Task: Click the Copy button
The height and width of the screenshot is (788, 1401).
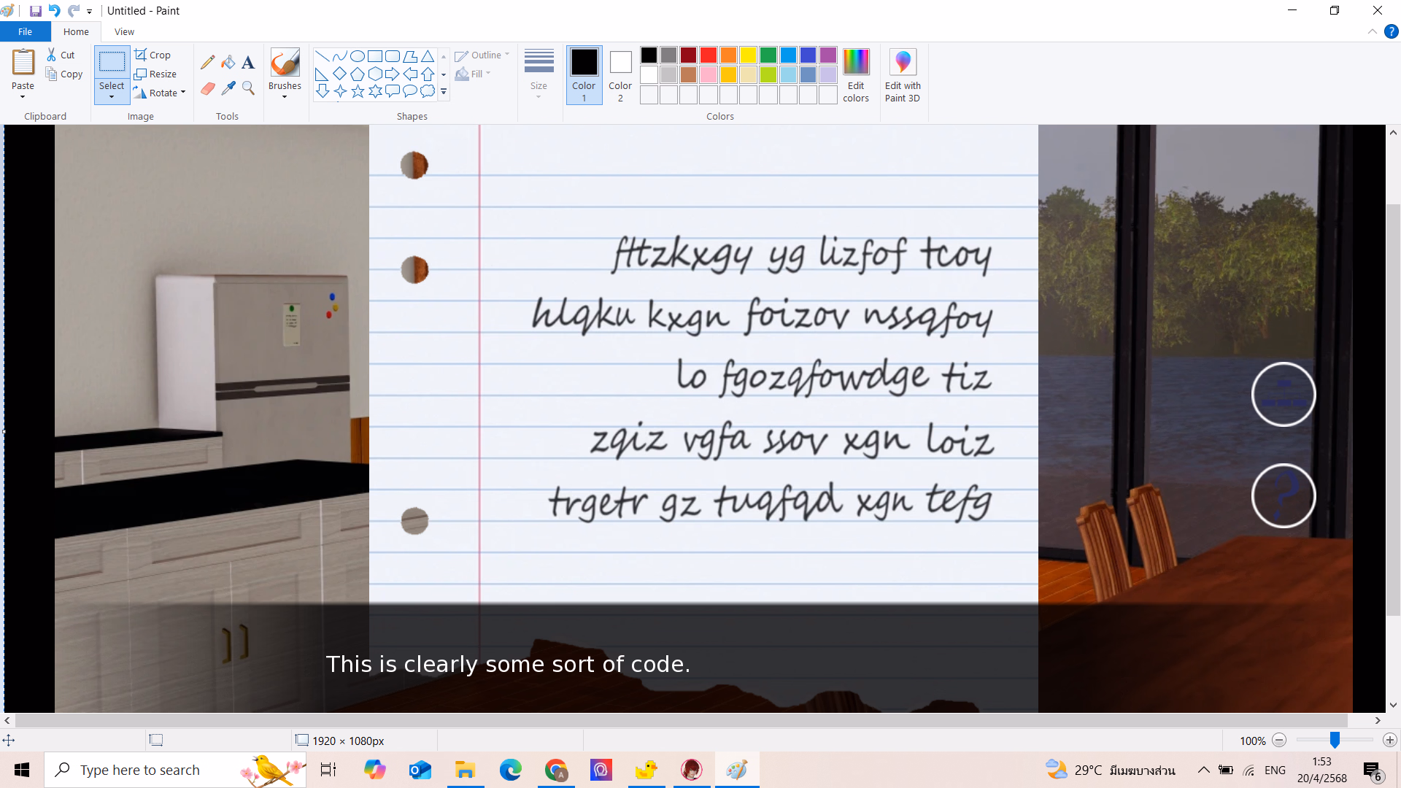Action: pos(64,74)
